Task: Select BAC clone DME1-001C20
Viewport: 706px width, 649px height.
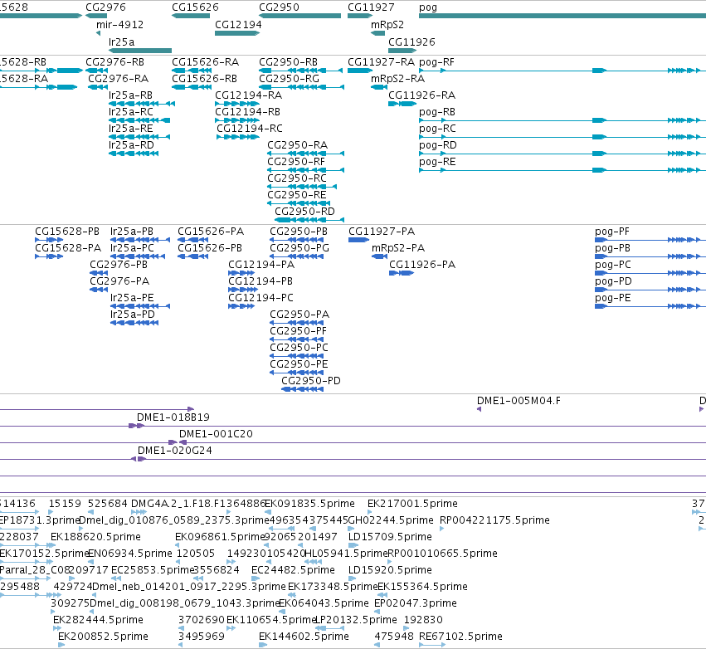Action: click(216, 434)
